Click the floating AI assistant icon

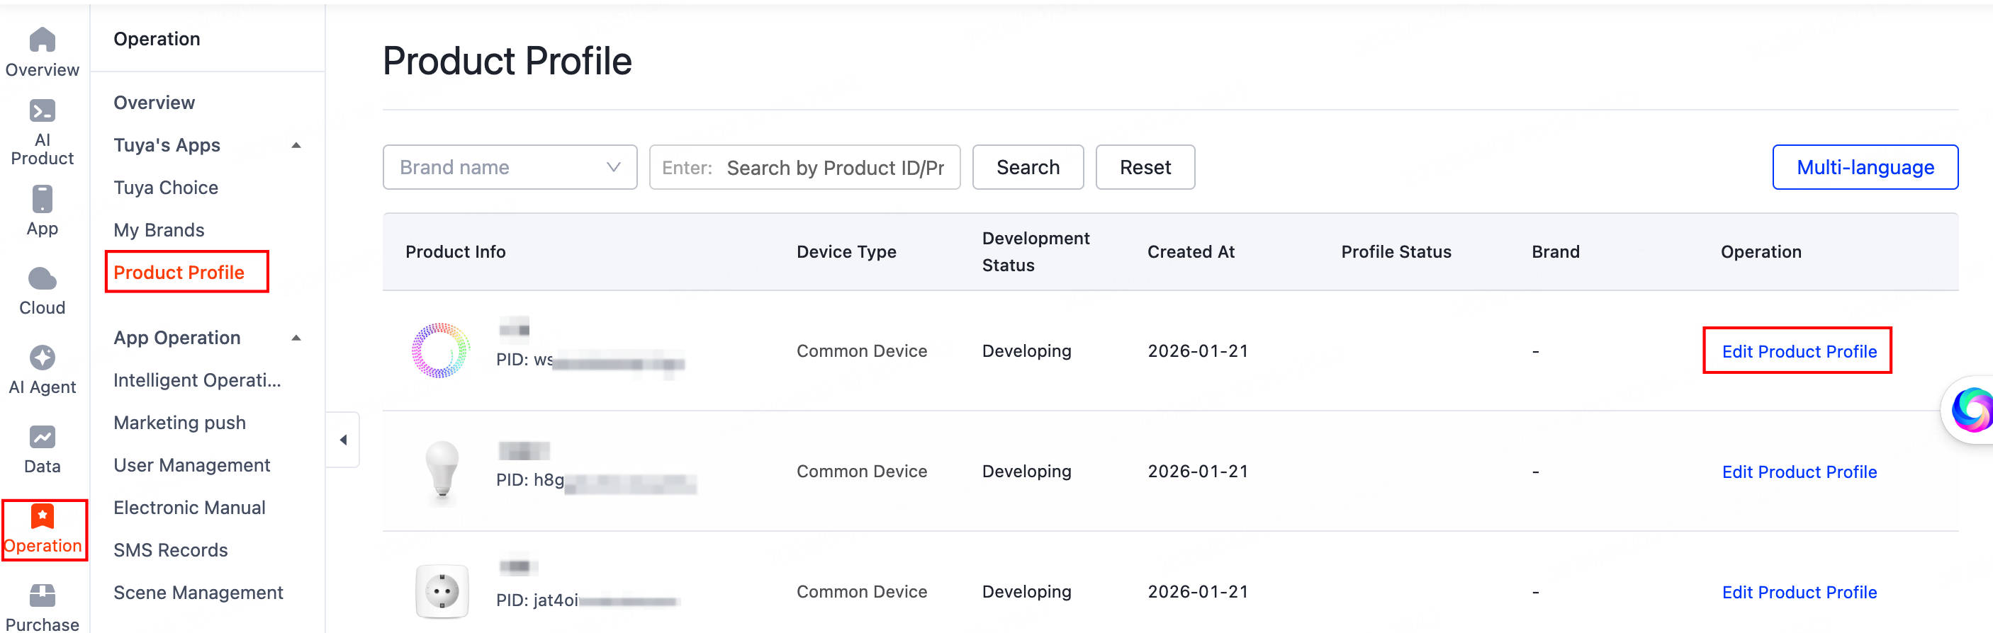point(1970,410)
